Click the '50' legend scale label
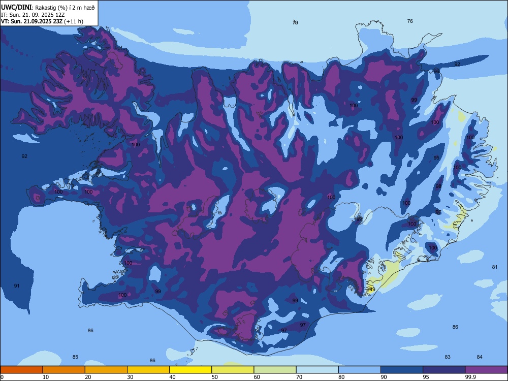508x381 pixels. [214, 377]
